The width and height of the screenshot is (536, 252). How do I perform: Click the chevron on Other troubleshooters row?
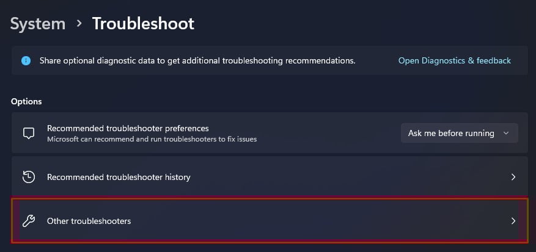(x=513, y=221)
